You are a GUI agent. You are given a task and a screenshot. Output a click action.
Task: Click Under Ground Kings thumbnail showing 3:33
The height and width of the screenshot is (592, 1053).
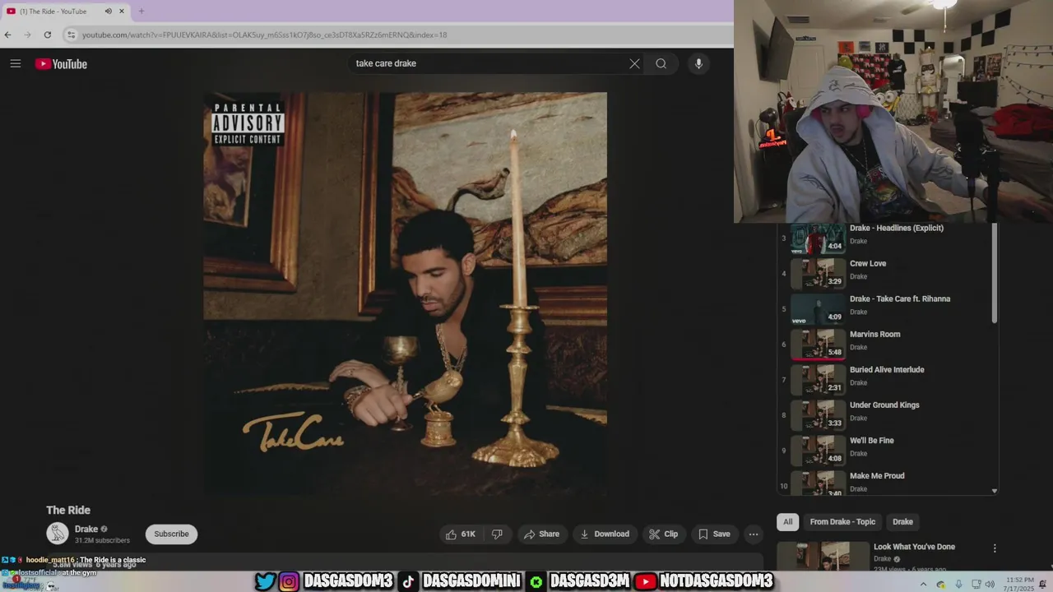click(819, 414)
